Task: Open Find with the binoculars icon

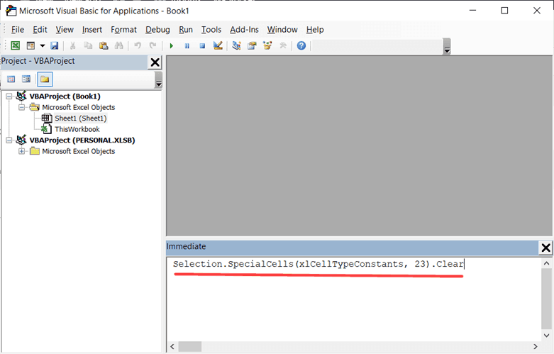Action: [x=118, y=45]
